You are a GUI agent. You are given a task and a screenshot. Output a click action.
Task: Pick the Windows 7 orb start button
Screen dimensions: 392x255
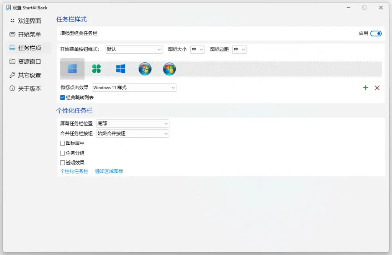145,69
